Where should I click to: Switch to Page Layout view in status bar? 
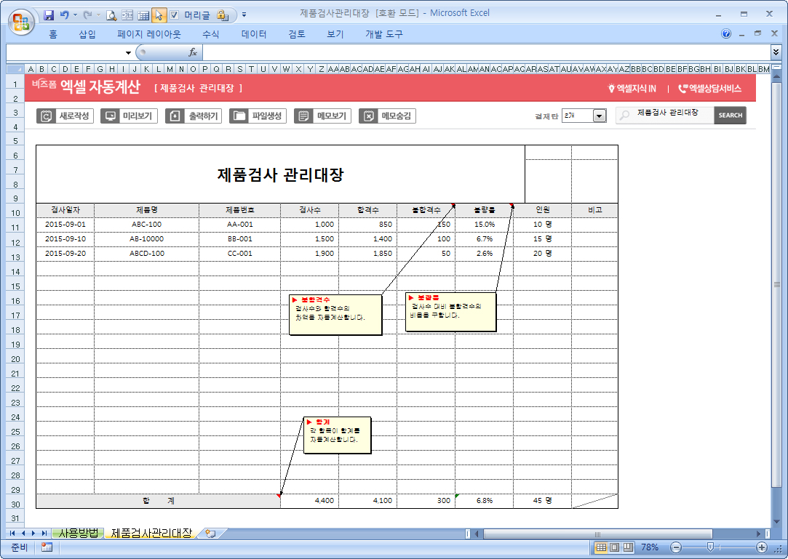point(614,547)
